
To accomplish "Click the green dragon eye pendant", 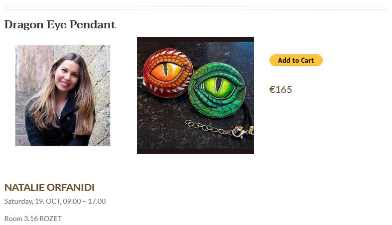I will (x=217, y=90).
